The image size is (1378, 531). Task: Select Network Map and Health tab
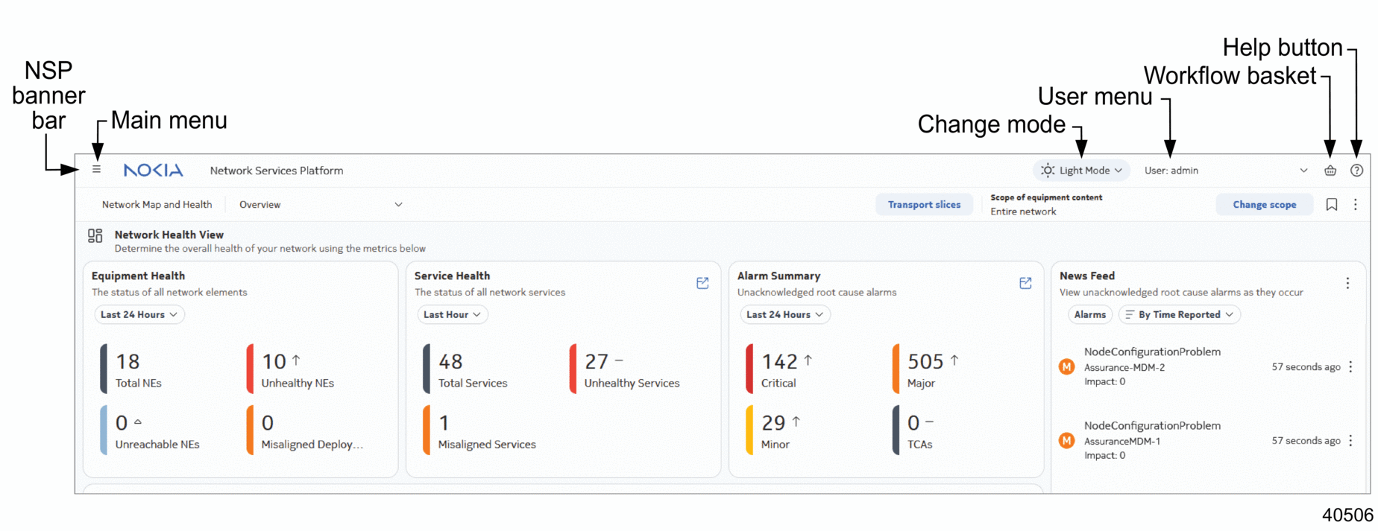(157, 205)
